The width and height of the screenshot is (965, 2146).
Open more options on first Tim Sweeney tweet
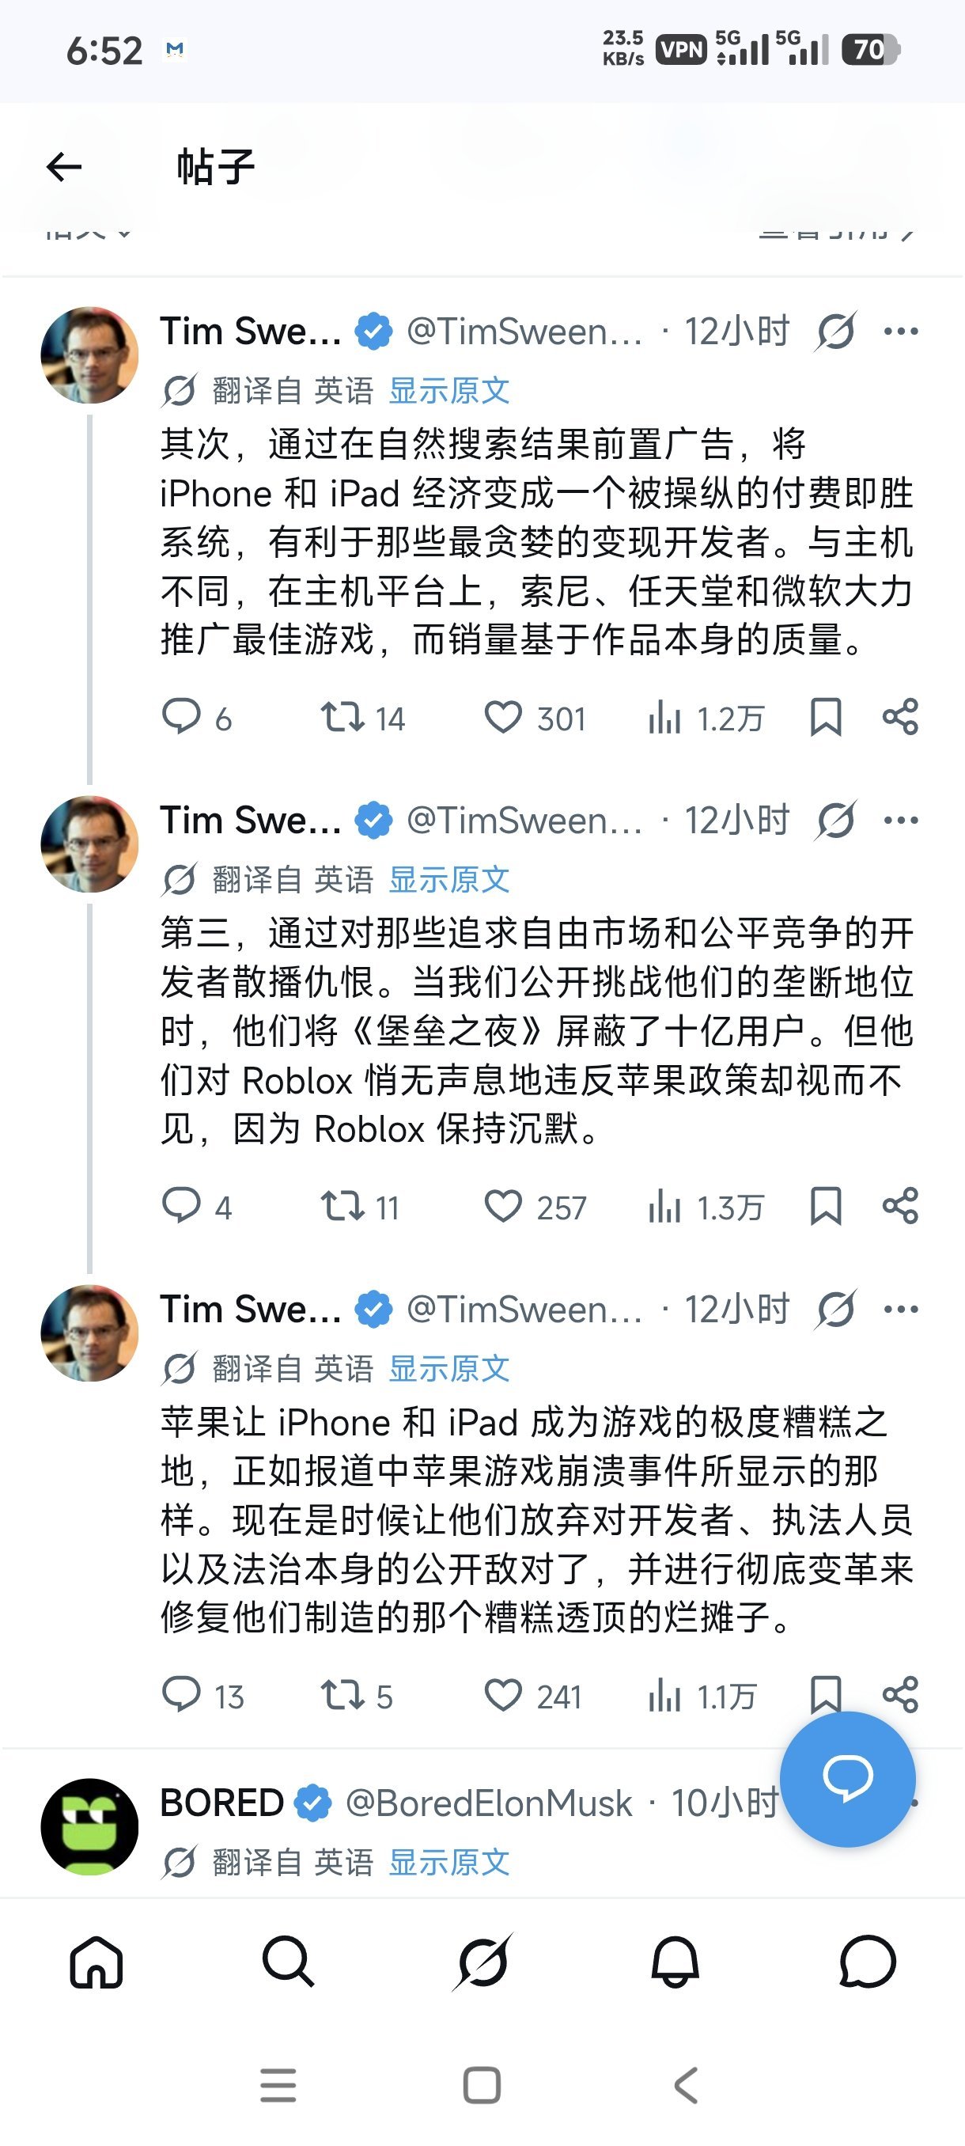pos(901,332)
